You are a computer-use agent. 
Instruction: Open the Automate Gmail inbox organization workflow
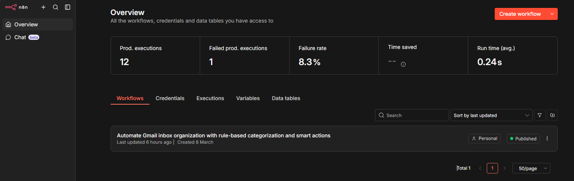point(224,135)
